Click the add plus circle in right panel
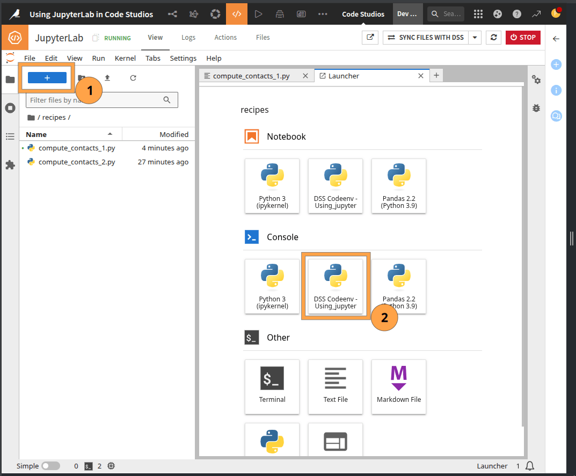The height and width of the screenshot is (476, 576). pyautogui.click(x=556, y=64)
